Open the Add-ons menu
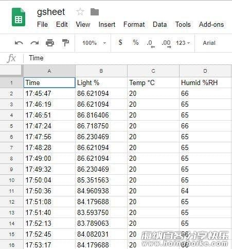This screenshot has width=232, height=249. 211,24
